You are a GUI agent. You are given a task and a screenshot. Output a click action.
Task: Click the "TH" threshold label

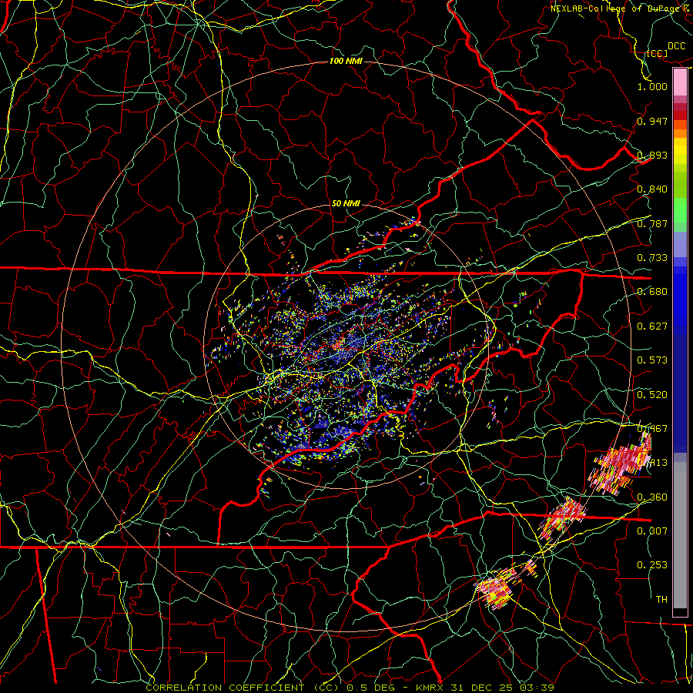[x=661, y=600]
